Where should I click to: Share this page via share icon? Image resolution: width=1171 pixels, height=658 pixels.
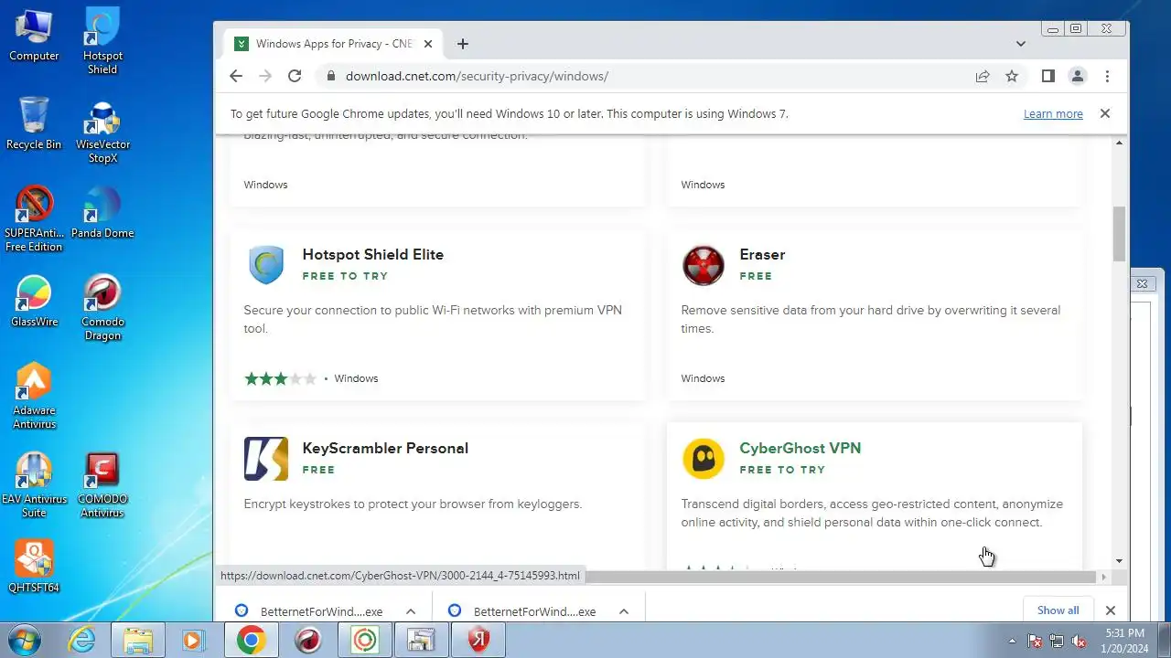tap(983, 76)
